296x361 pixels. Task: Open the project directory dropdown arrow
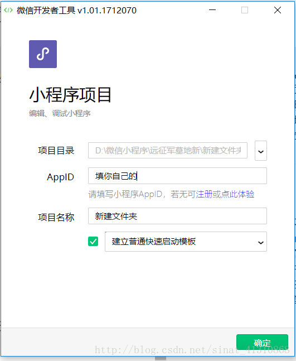click(x=261, y=151)
